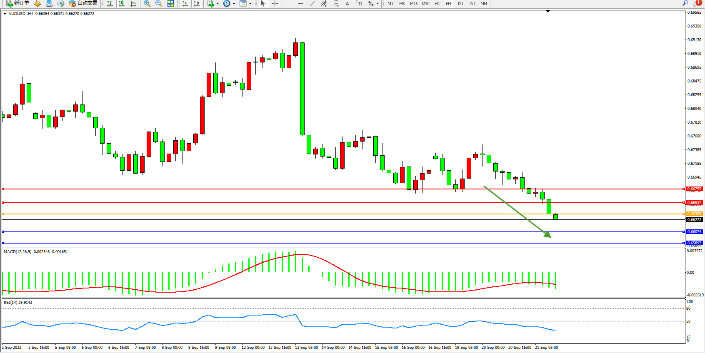The image size is (705, 353).
Task: Open the search magnifier at top right
Action: (x=685, y=3)
